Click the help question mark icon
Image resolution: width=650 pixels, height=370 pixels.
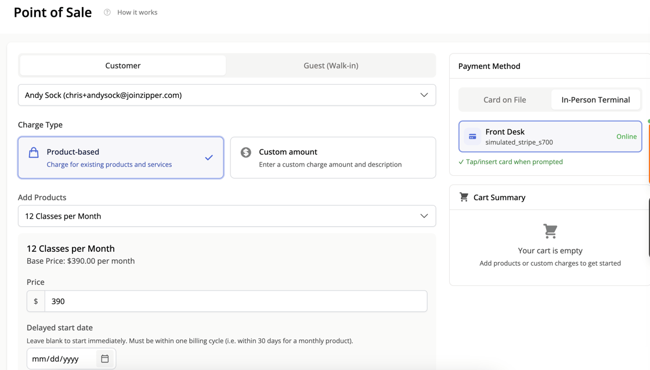(107, 12)
